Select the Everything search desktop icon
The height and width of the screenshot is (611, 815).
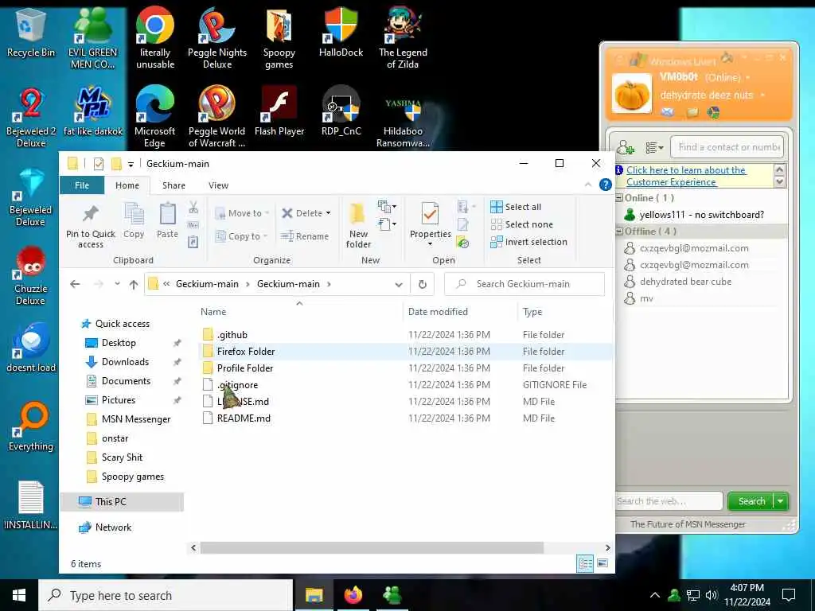[x=31, y=427]
